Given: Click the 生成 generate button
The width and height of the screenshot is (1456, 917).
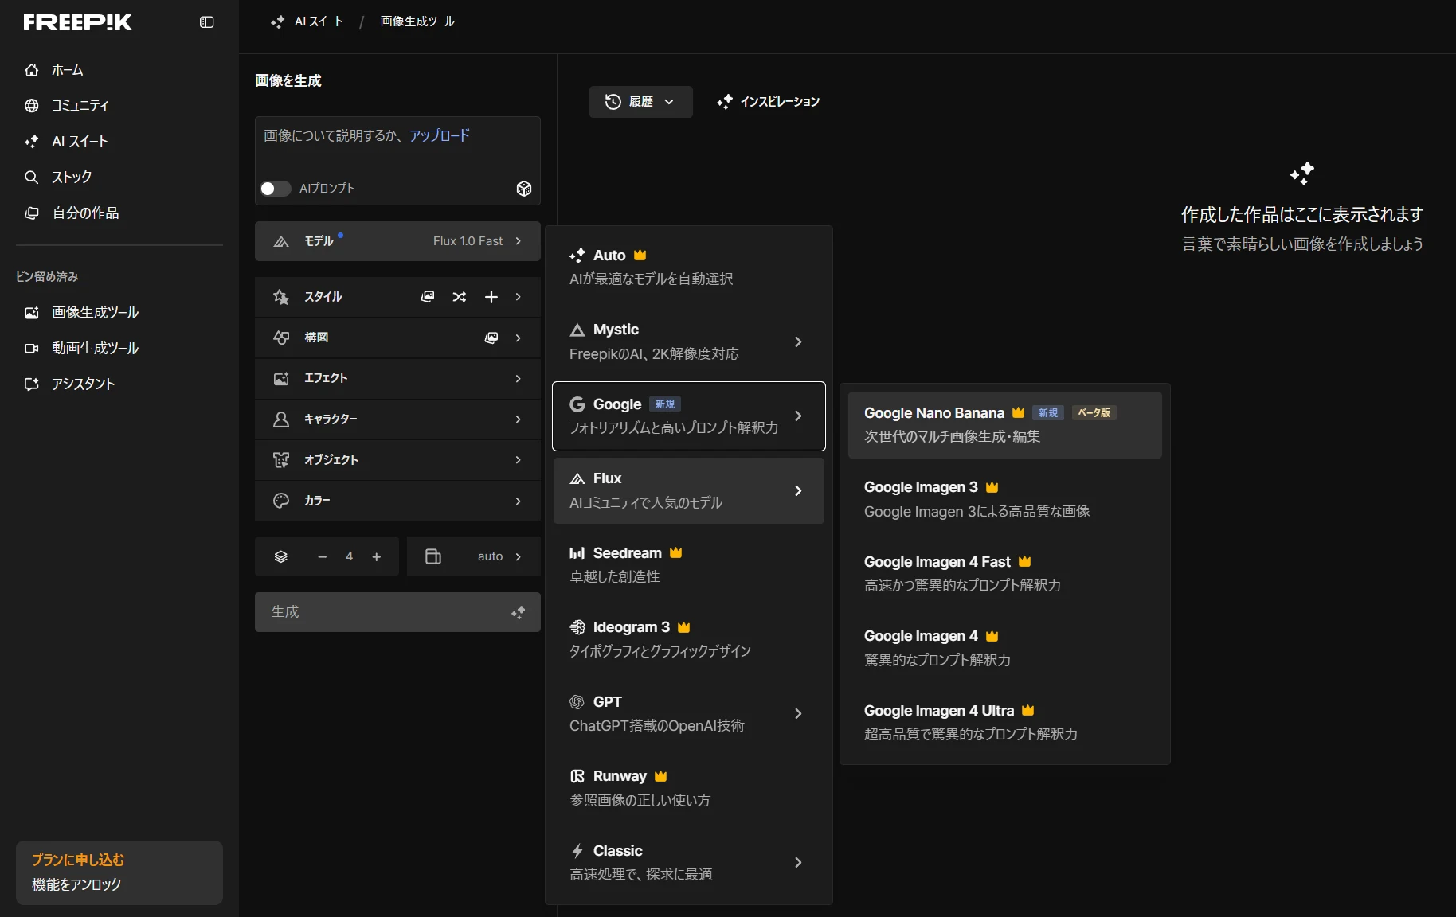Looking at the screenshot, I should (x=397, y=612).
